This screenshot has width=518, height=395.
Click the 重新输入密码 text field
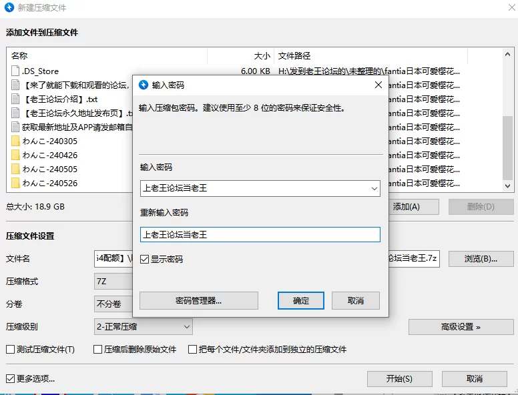(x=260, y=235)
